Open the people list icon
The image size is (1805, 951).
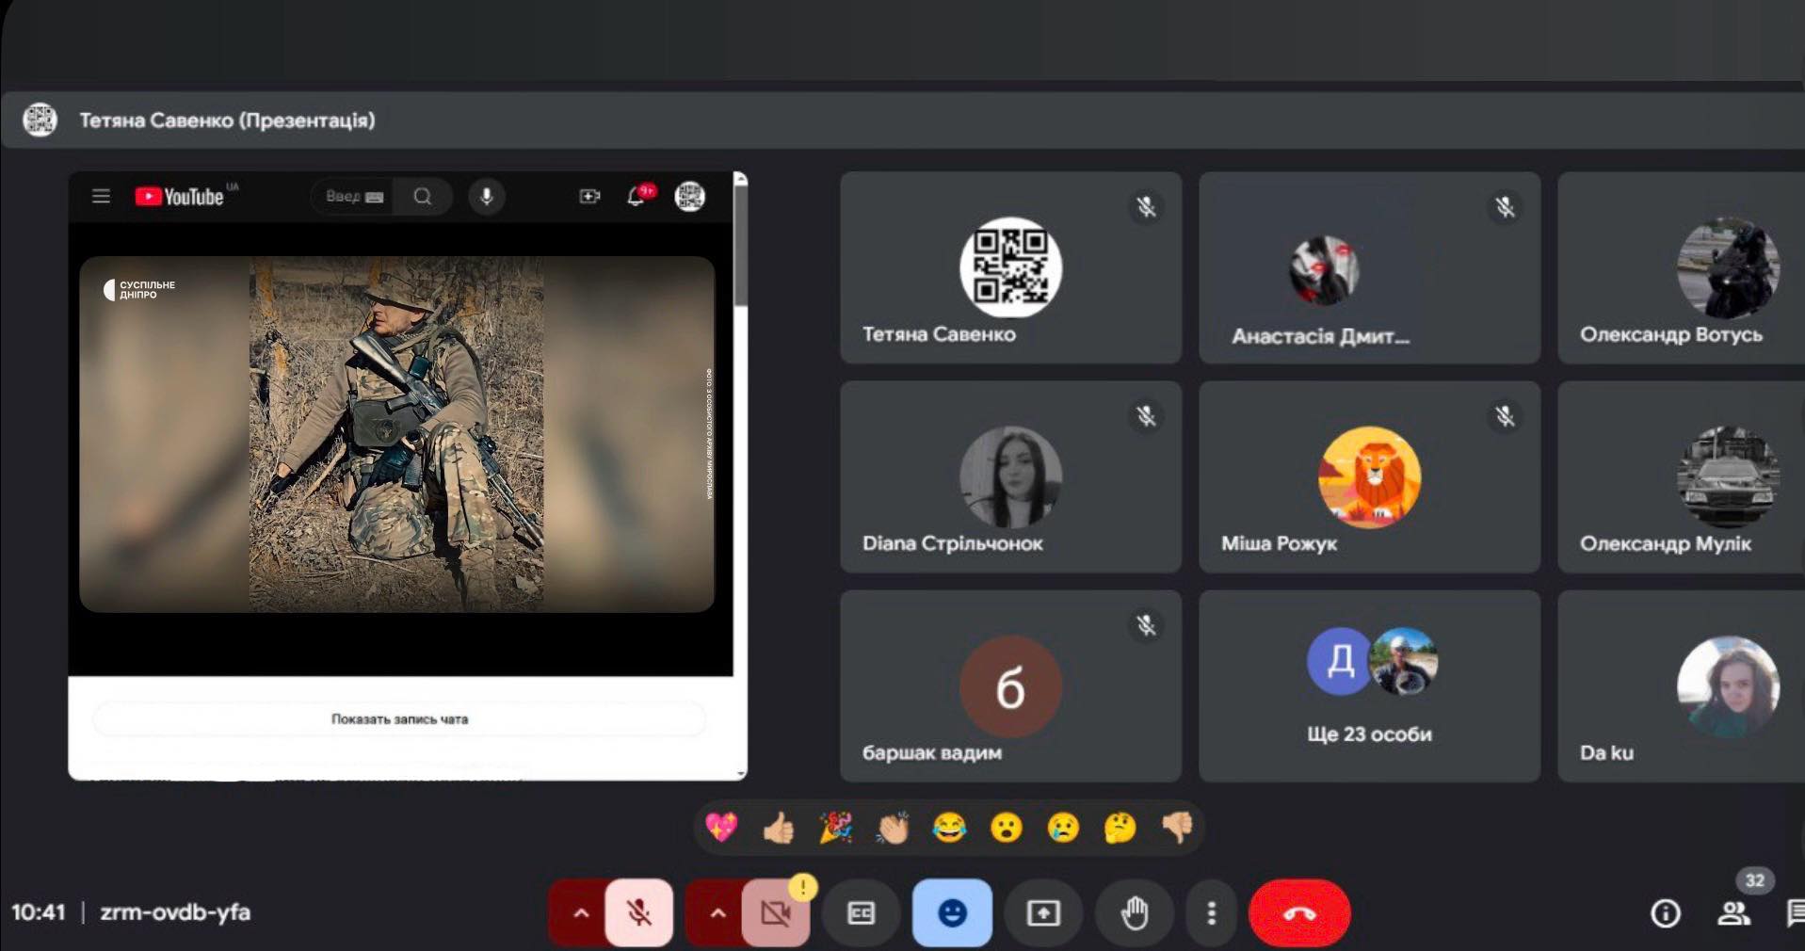(1733, 912)
